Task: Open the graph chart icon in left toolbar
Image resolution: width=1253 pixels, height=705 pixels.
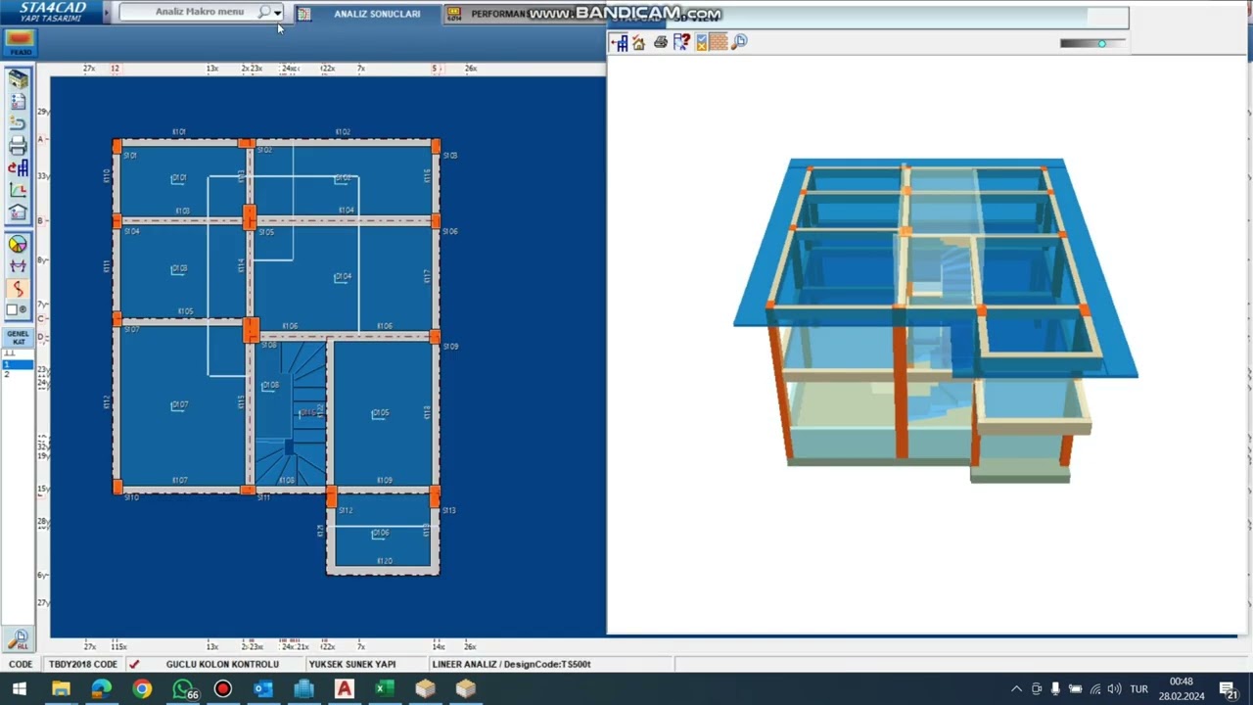Action: point(18,190)
